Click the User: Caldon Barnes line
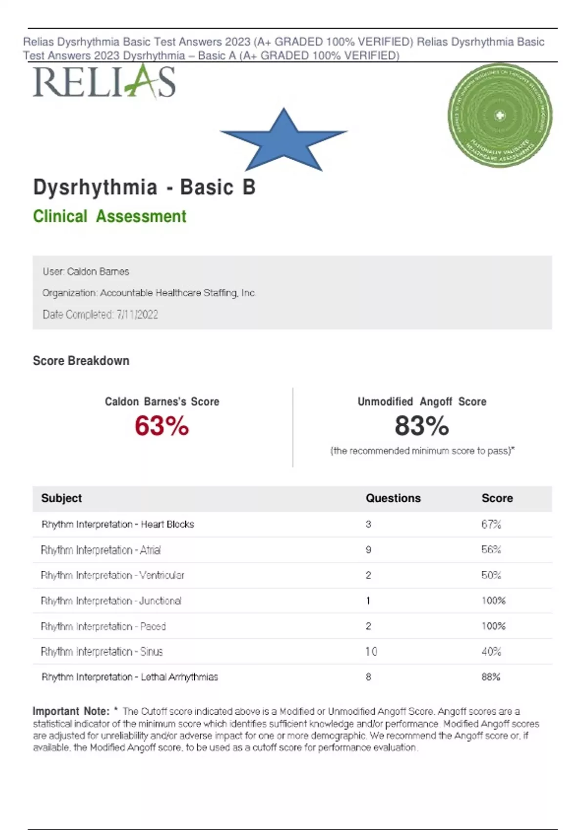The image size is (586, 830). click(x=86, y=271)
